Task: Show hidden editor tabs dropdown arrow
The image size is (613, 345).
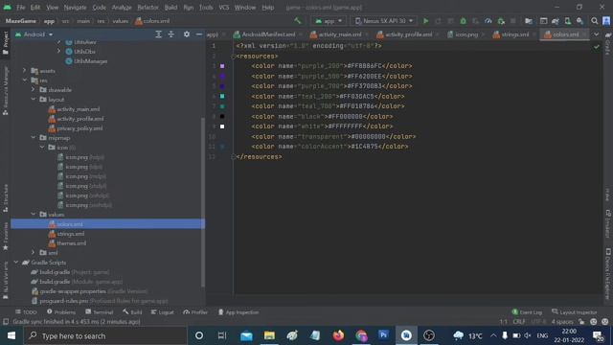Action: coord(596,34)
